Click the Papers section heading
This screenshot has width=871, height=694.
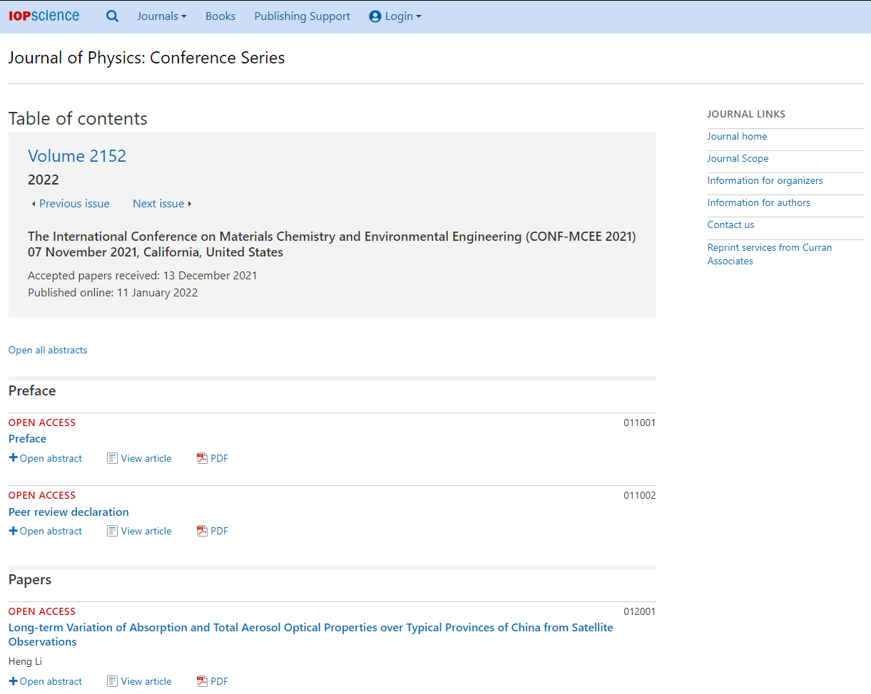(x=30, y=579)
